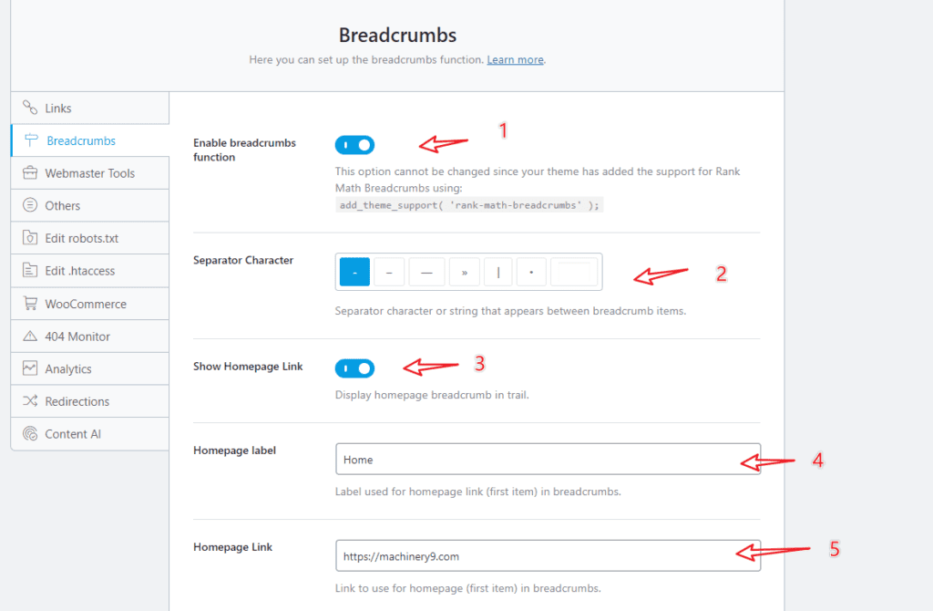
Task: Click the Content AI spiral icon
Action: click(x=30, y=433)
